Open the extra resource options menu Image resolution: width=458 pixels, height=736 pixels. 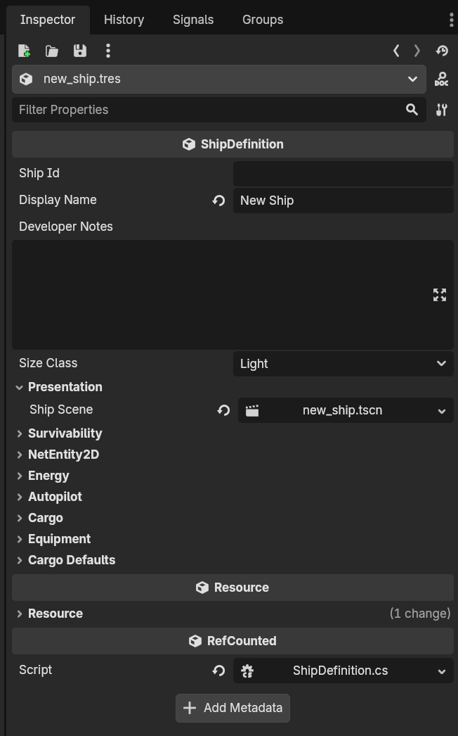pos(107,51)
